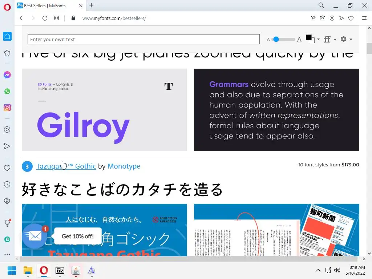Screen dimensions: 372x279
Task: Open the Monotype foundry link
Action: [x=124, y=166]
